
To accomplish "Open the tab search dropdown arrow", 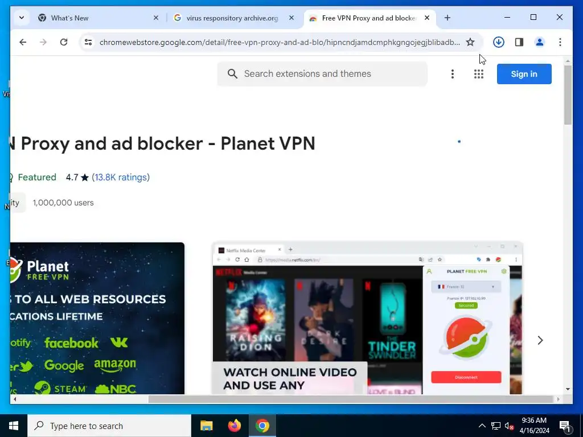I will coord(22,18).
